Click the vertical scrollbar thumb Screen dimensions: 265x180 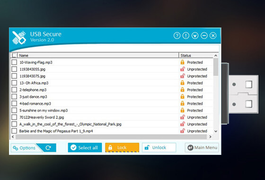[x=216, y=67]
